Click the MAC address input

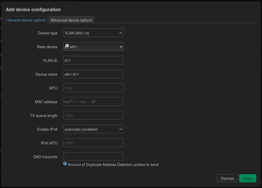(x=93, y=102)
